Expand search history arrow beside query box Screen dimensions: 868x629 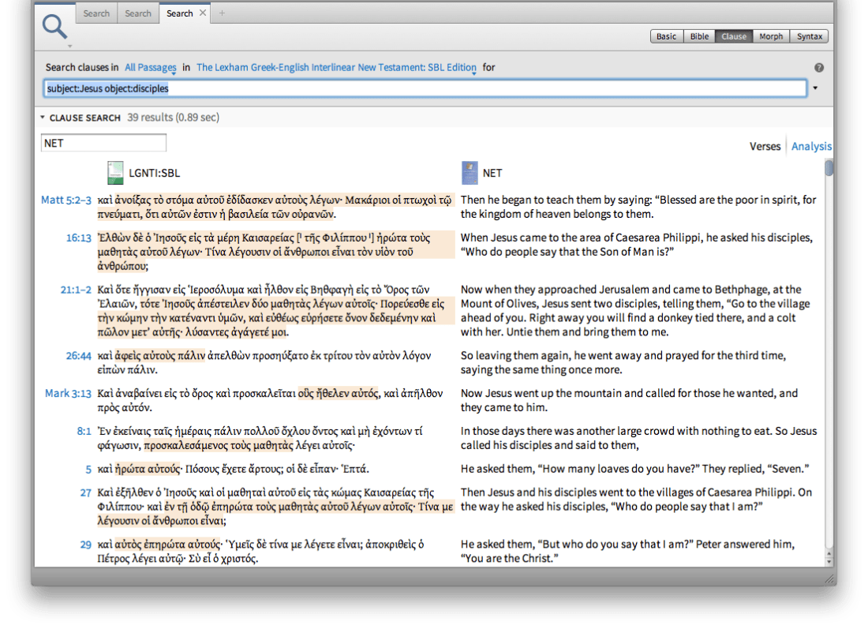(815, 88)
